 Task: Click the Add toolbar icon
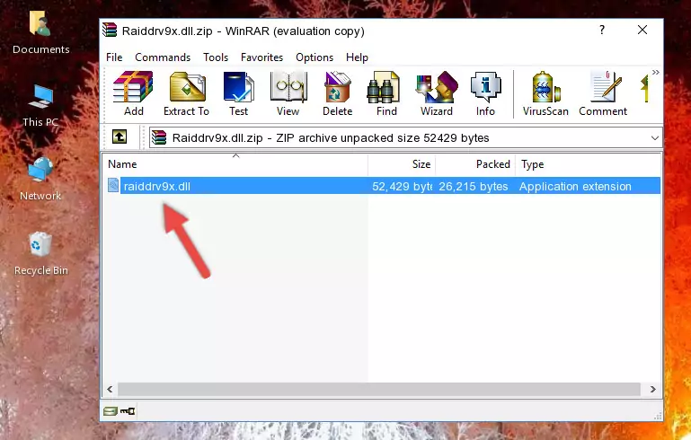click(133, 93)
